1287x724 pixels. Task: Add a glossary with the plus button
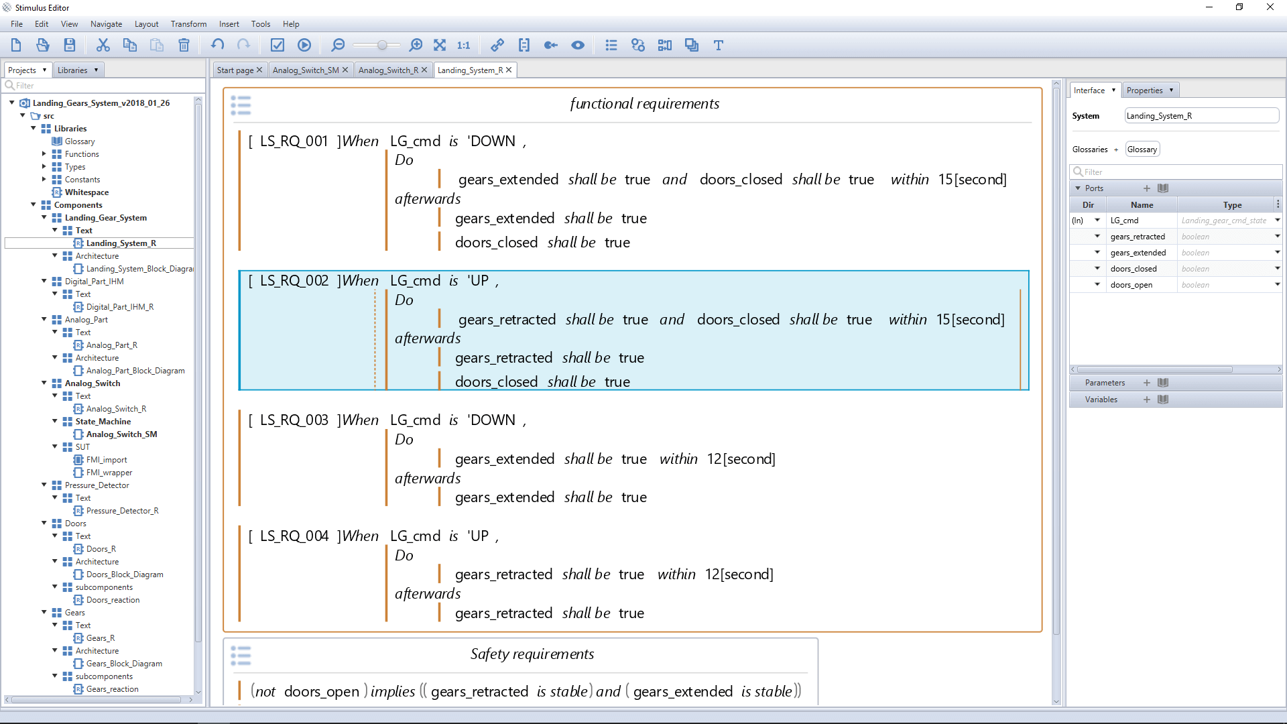click(1116, 149)
